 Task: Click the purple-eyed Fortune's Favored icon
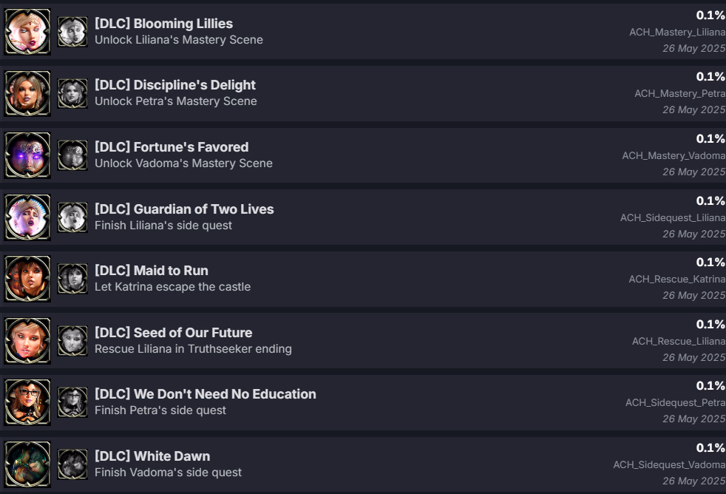(x=27, y=155)
